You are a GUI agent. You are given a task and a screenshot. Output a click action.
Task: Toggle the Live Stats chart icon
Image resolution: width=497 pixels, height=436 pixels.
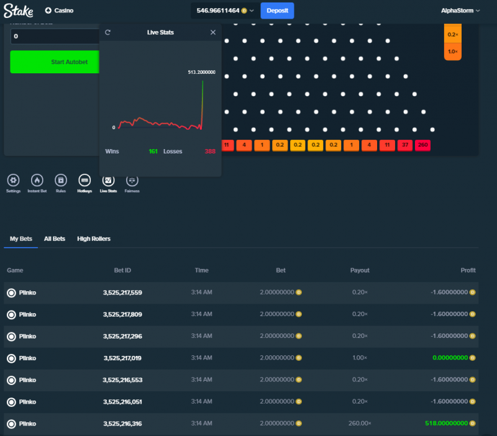tap(108, 181)
